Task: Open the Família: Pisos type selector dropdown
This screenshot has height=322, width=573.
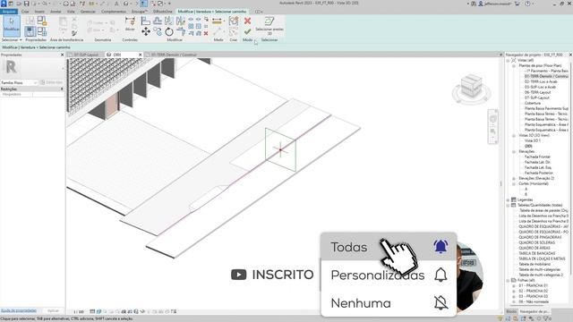Action: pyautogui.click(x=19, y=83)
